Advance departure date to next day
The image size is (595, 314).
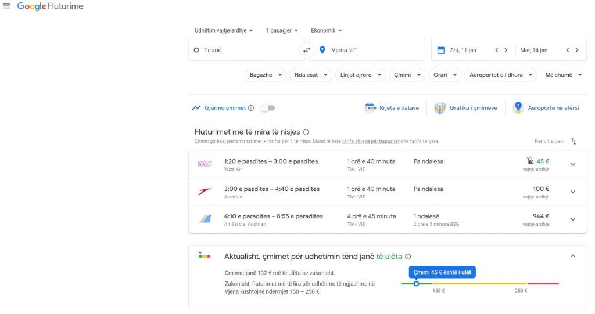click(506, 50)
